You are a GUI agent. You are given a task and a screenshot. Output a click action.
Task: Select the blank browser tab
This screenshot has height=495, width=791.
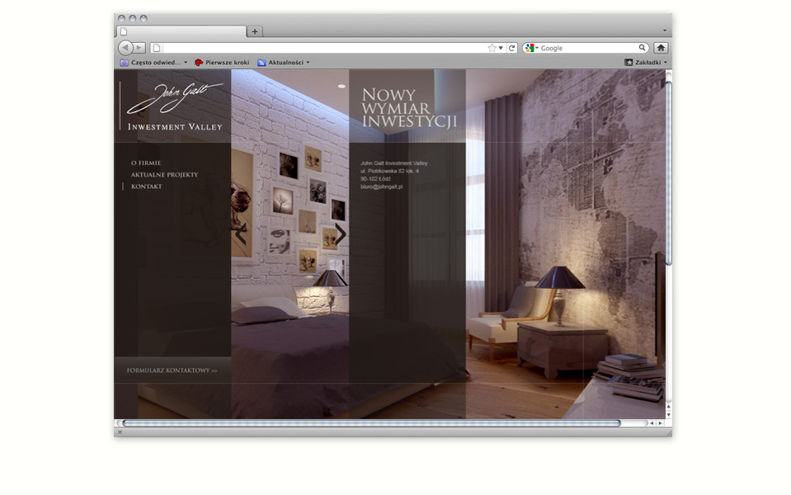(x=181, y=31)
